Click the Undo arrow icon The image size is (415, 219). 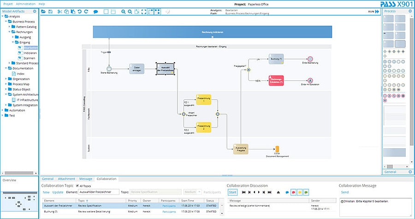coord(79,11)
